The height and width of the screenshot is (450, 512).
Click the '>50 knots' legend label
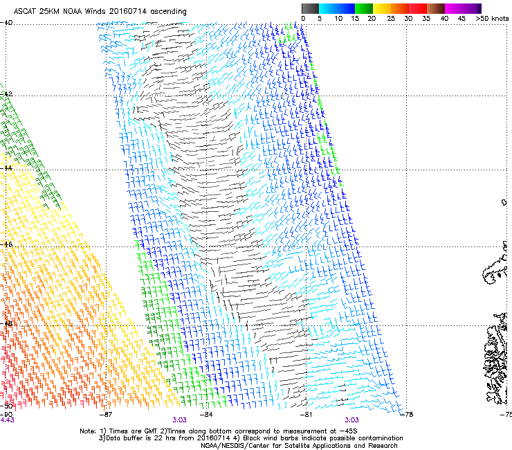pos(493,19)
